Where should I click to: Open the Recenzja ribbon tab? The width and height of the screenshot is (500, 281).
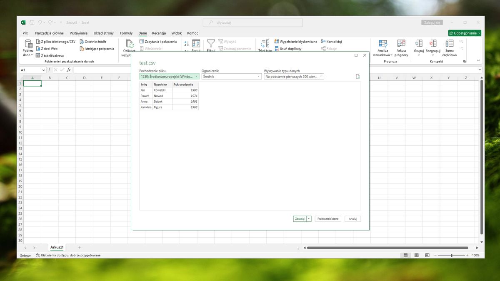(x=158, y=33)
